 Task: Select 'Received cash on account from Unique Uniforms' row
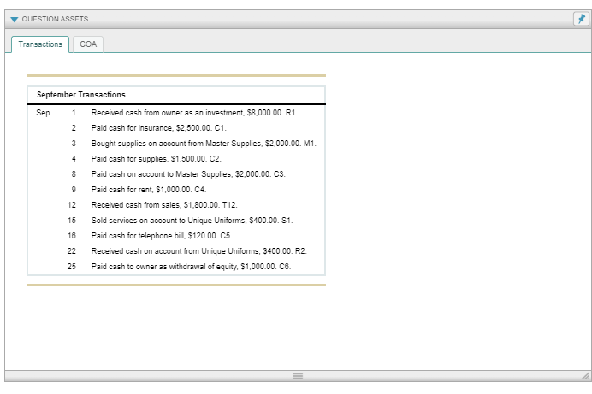point(176,251)
